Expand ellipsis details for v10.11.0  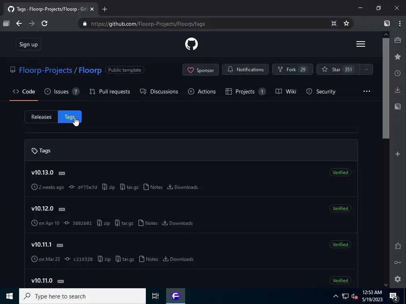point(61,281)
